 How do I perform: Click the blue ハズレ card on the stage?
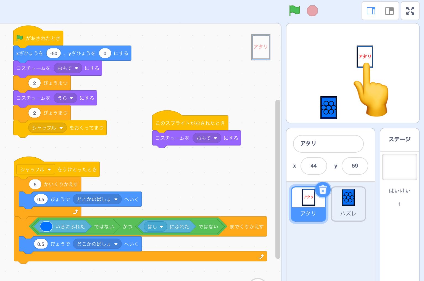(x=328, y=107)
